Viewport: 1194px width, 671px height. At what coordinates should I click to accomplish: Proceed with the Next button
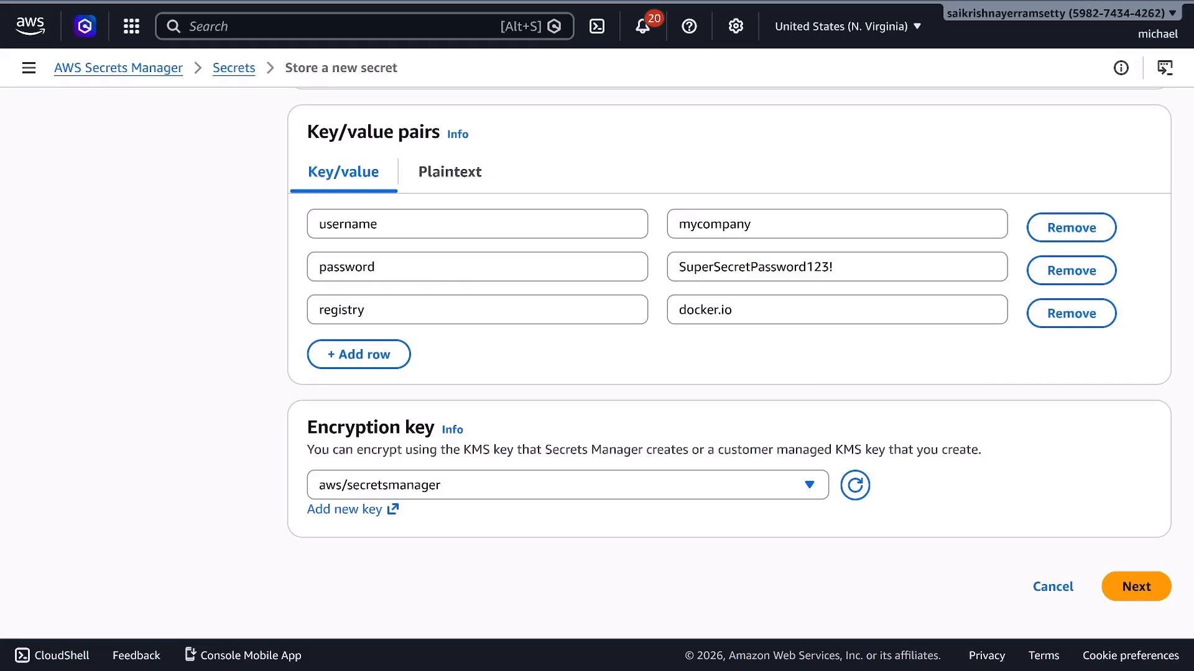(1136, 587)
